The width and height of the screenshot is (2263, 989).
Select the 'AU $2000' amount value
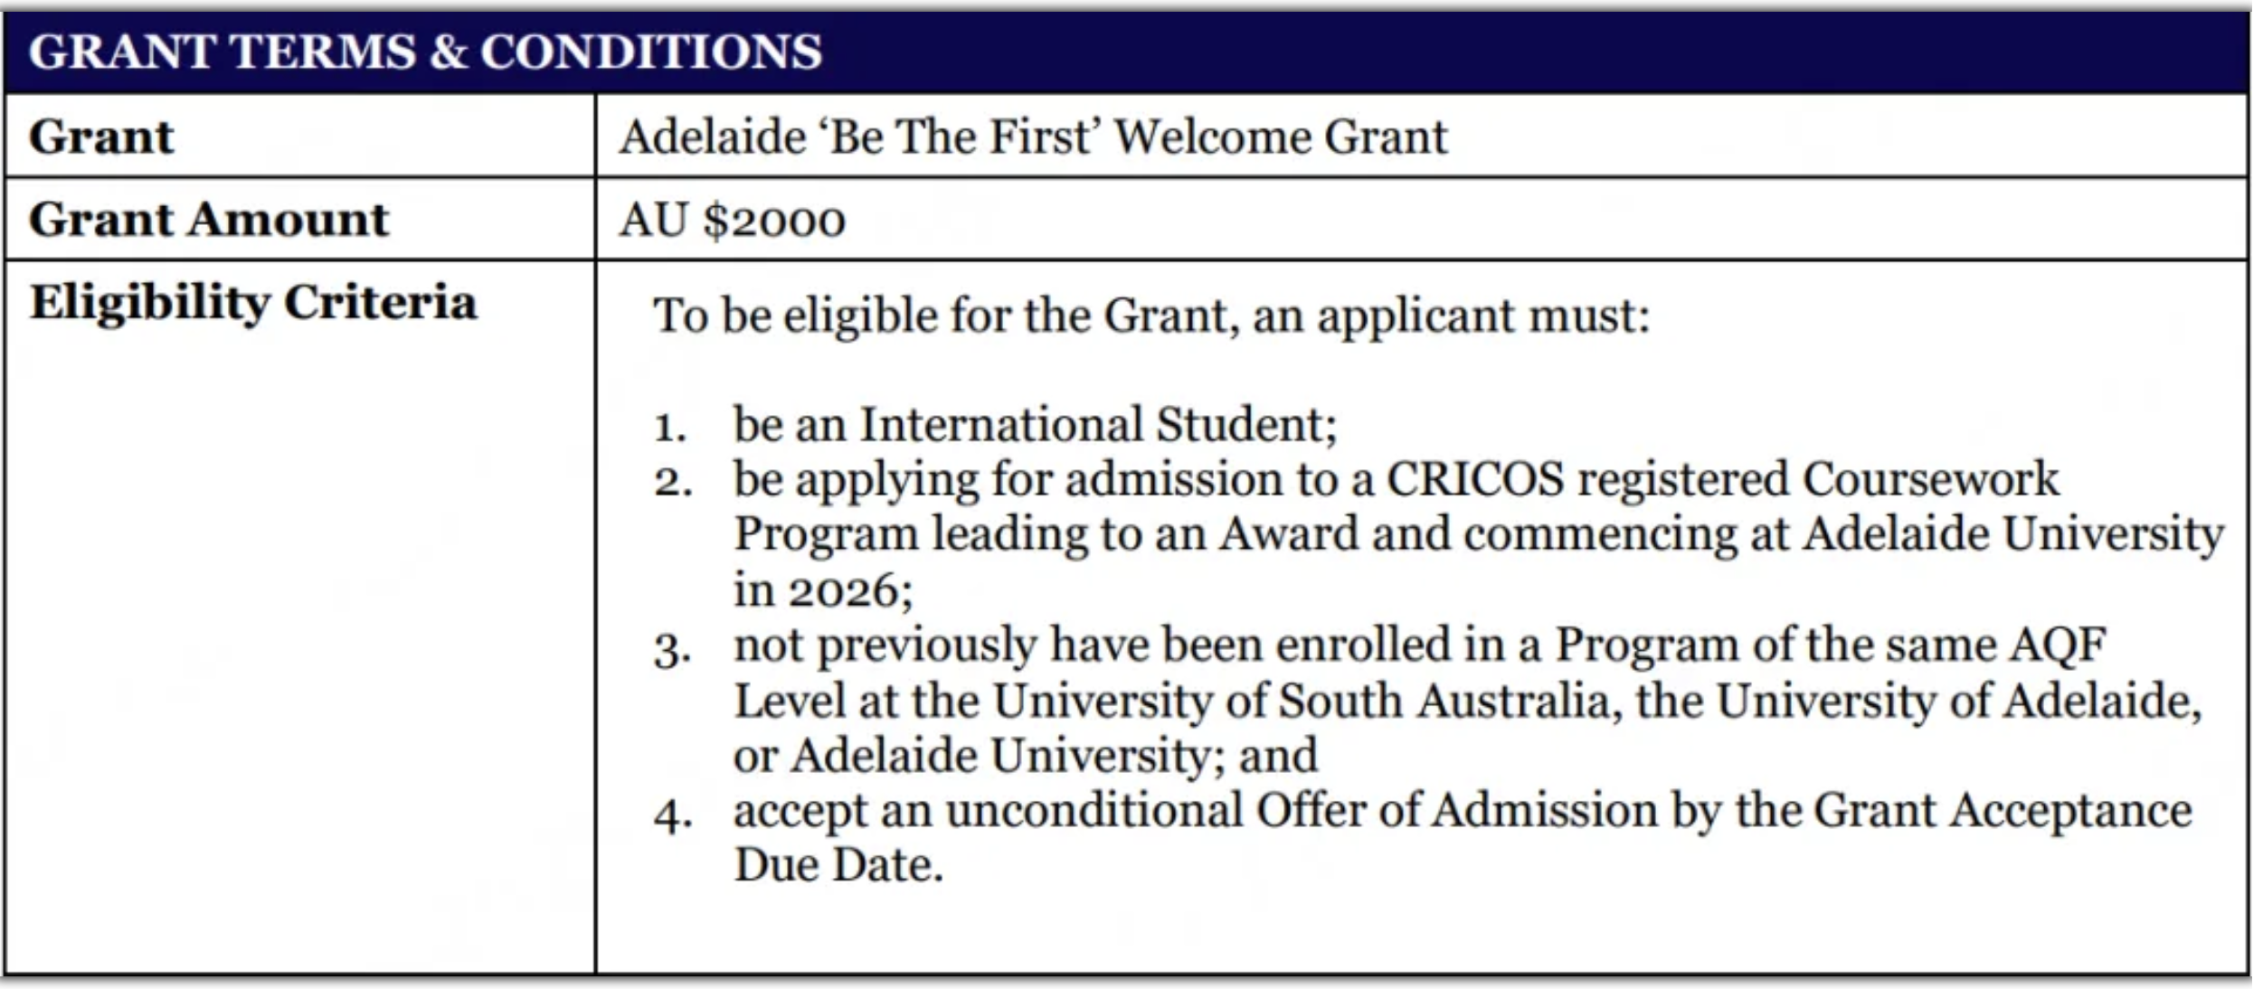pyautogui.click(x=732, y=221)
